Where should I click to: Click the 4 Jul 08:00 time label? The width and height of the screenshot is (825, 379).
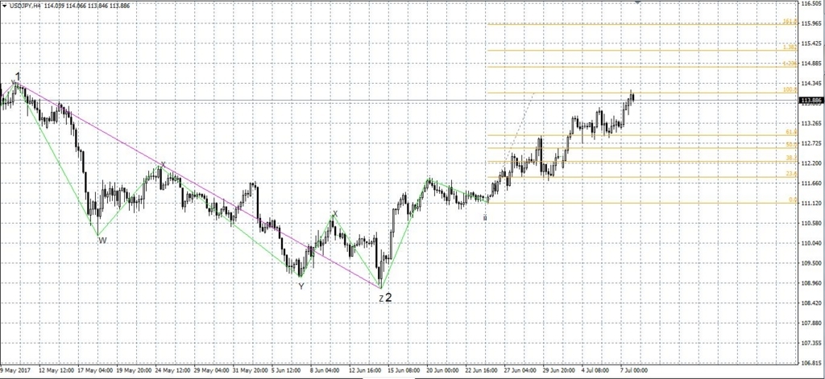(597, 370)
